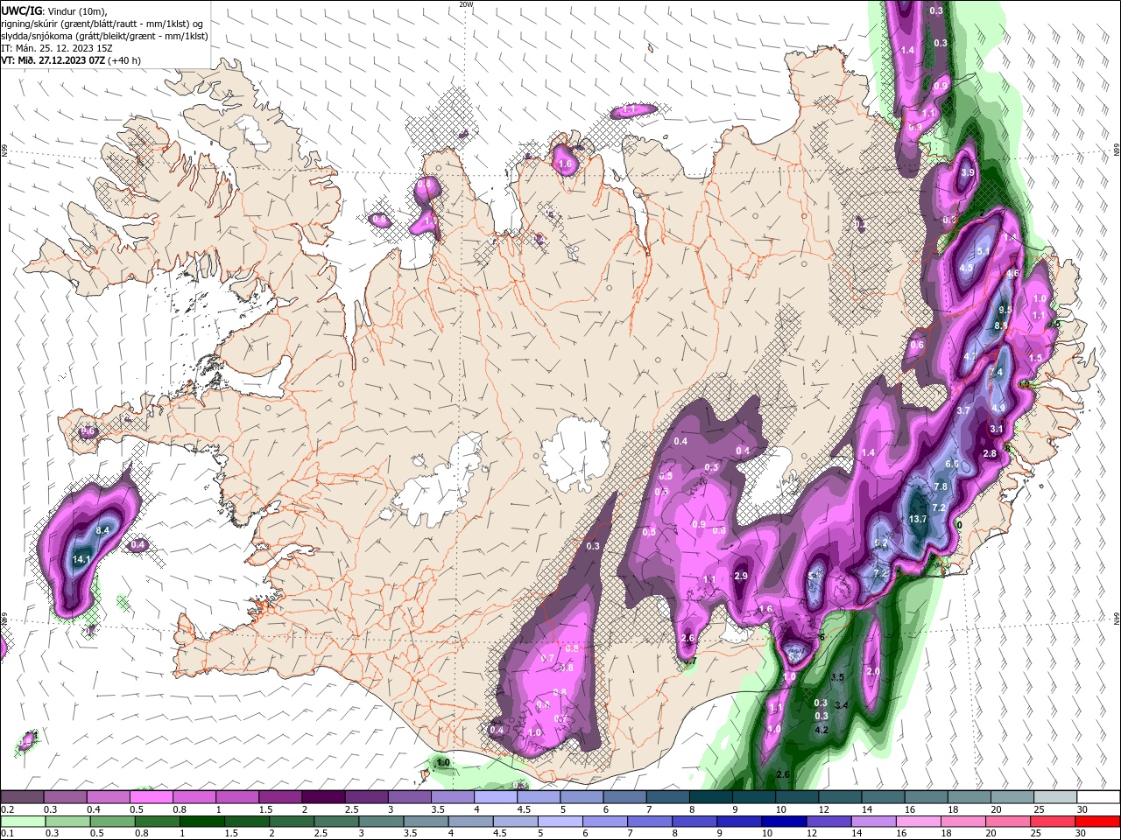The height and width of the screenshot is (840, 1121).
Task: Click the 2.8 value on the map
Action: tap(990, 453)
